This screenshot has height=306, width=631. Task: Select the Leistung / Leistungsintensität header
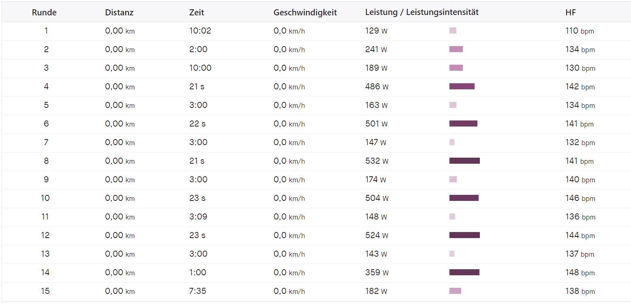tap(421, 13)
